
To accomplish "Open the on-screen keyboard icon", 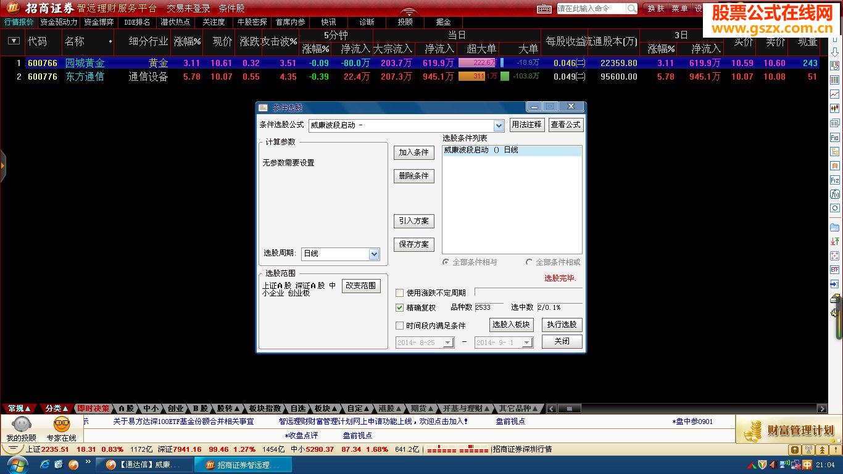I will (544, 9).
